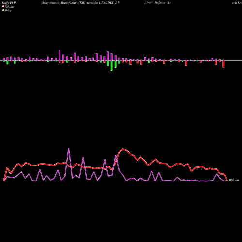Click the tallest green bar below the baseline

112,65
